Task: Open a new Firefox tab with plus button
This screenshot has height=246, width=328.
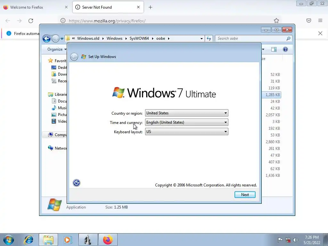Action: pyautogui.click(x=151, y=7)
